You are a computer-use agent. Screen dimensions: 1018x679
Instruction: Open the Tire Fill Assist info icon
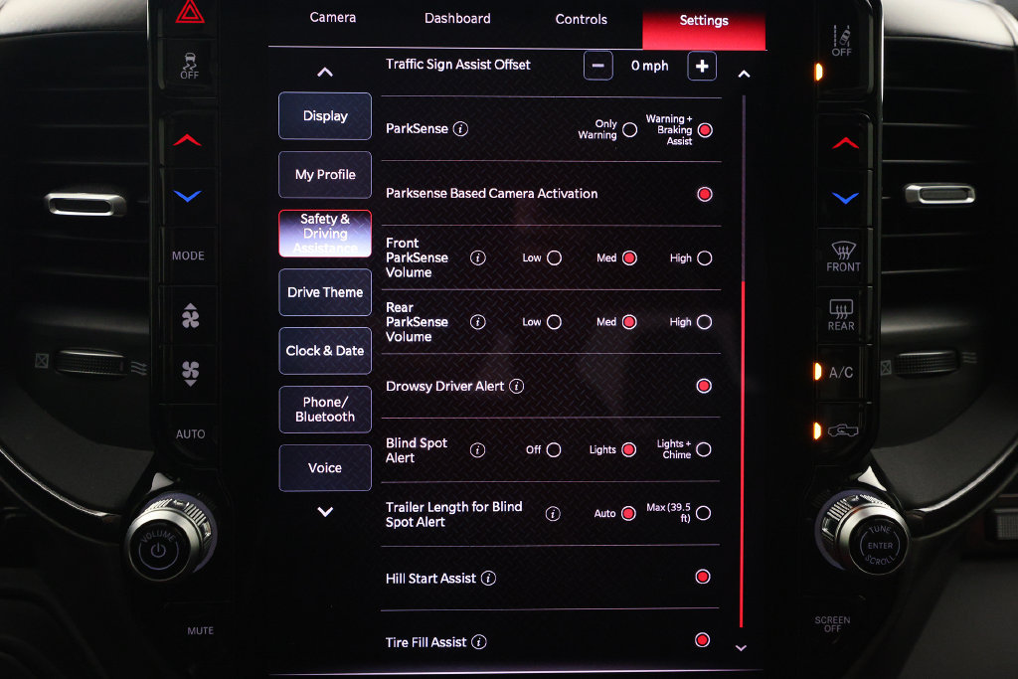pos(479,642)
